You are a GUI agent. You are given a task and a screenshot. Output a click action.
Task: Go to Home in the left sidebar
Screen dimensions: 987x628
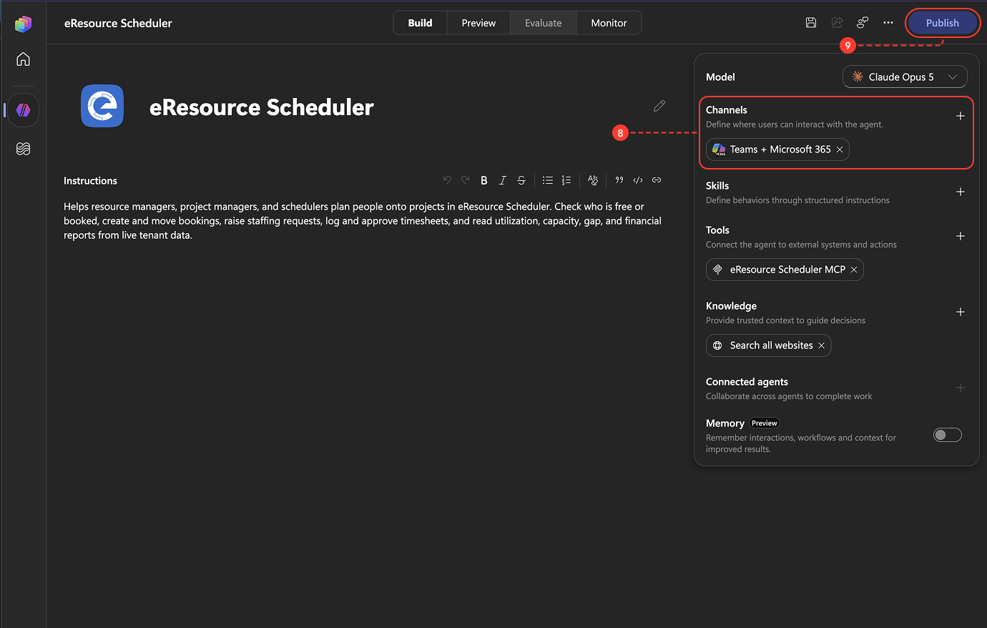[x=23, y=59]
